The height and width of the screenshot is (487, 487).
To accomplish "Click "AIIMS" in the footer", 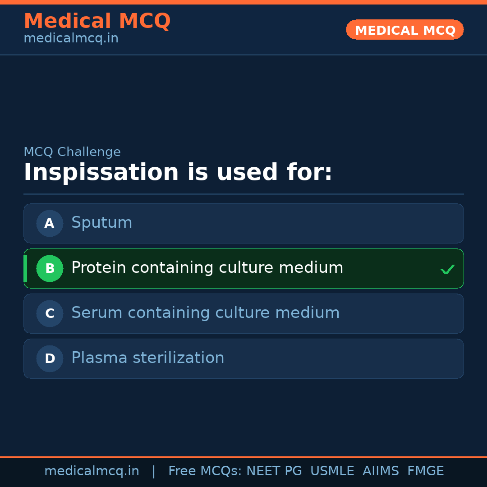I will [380, 471].
